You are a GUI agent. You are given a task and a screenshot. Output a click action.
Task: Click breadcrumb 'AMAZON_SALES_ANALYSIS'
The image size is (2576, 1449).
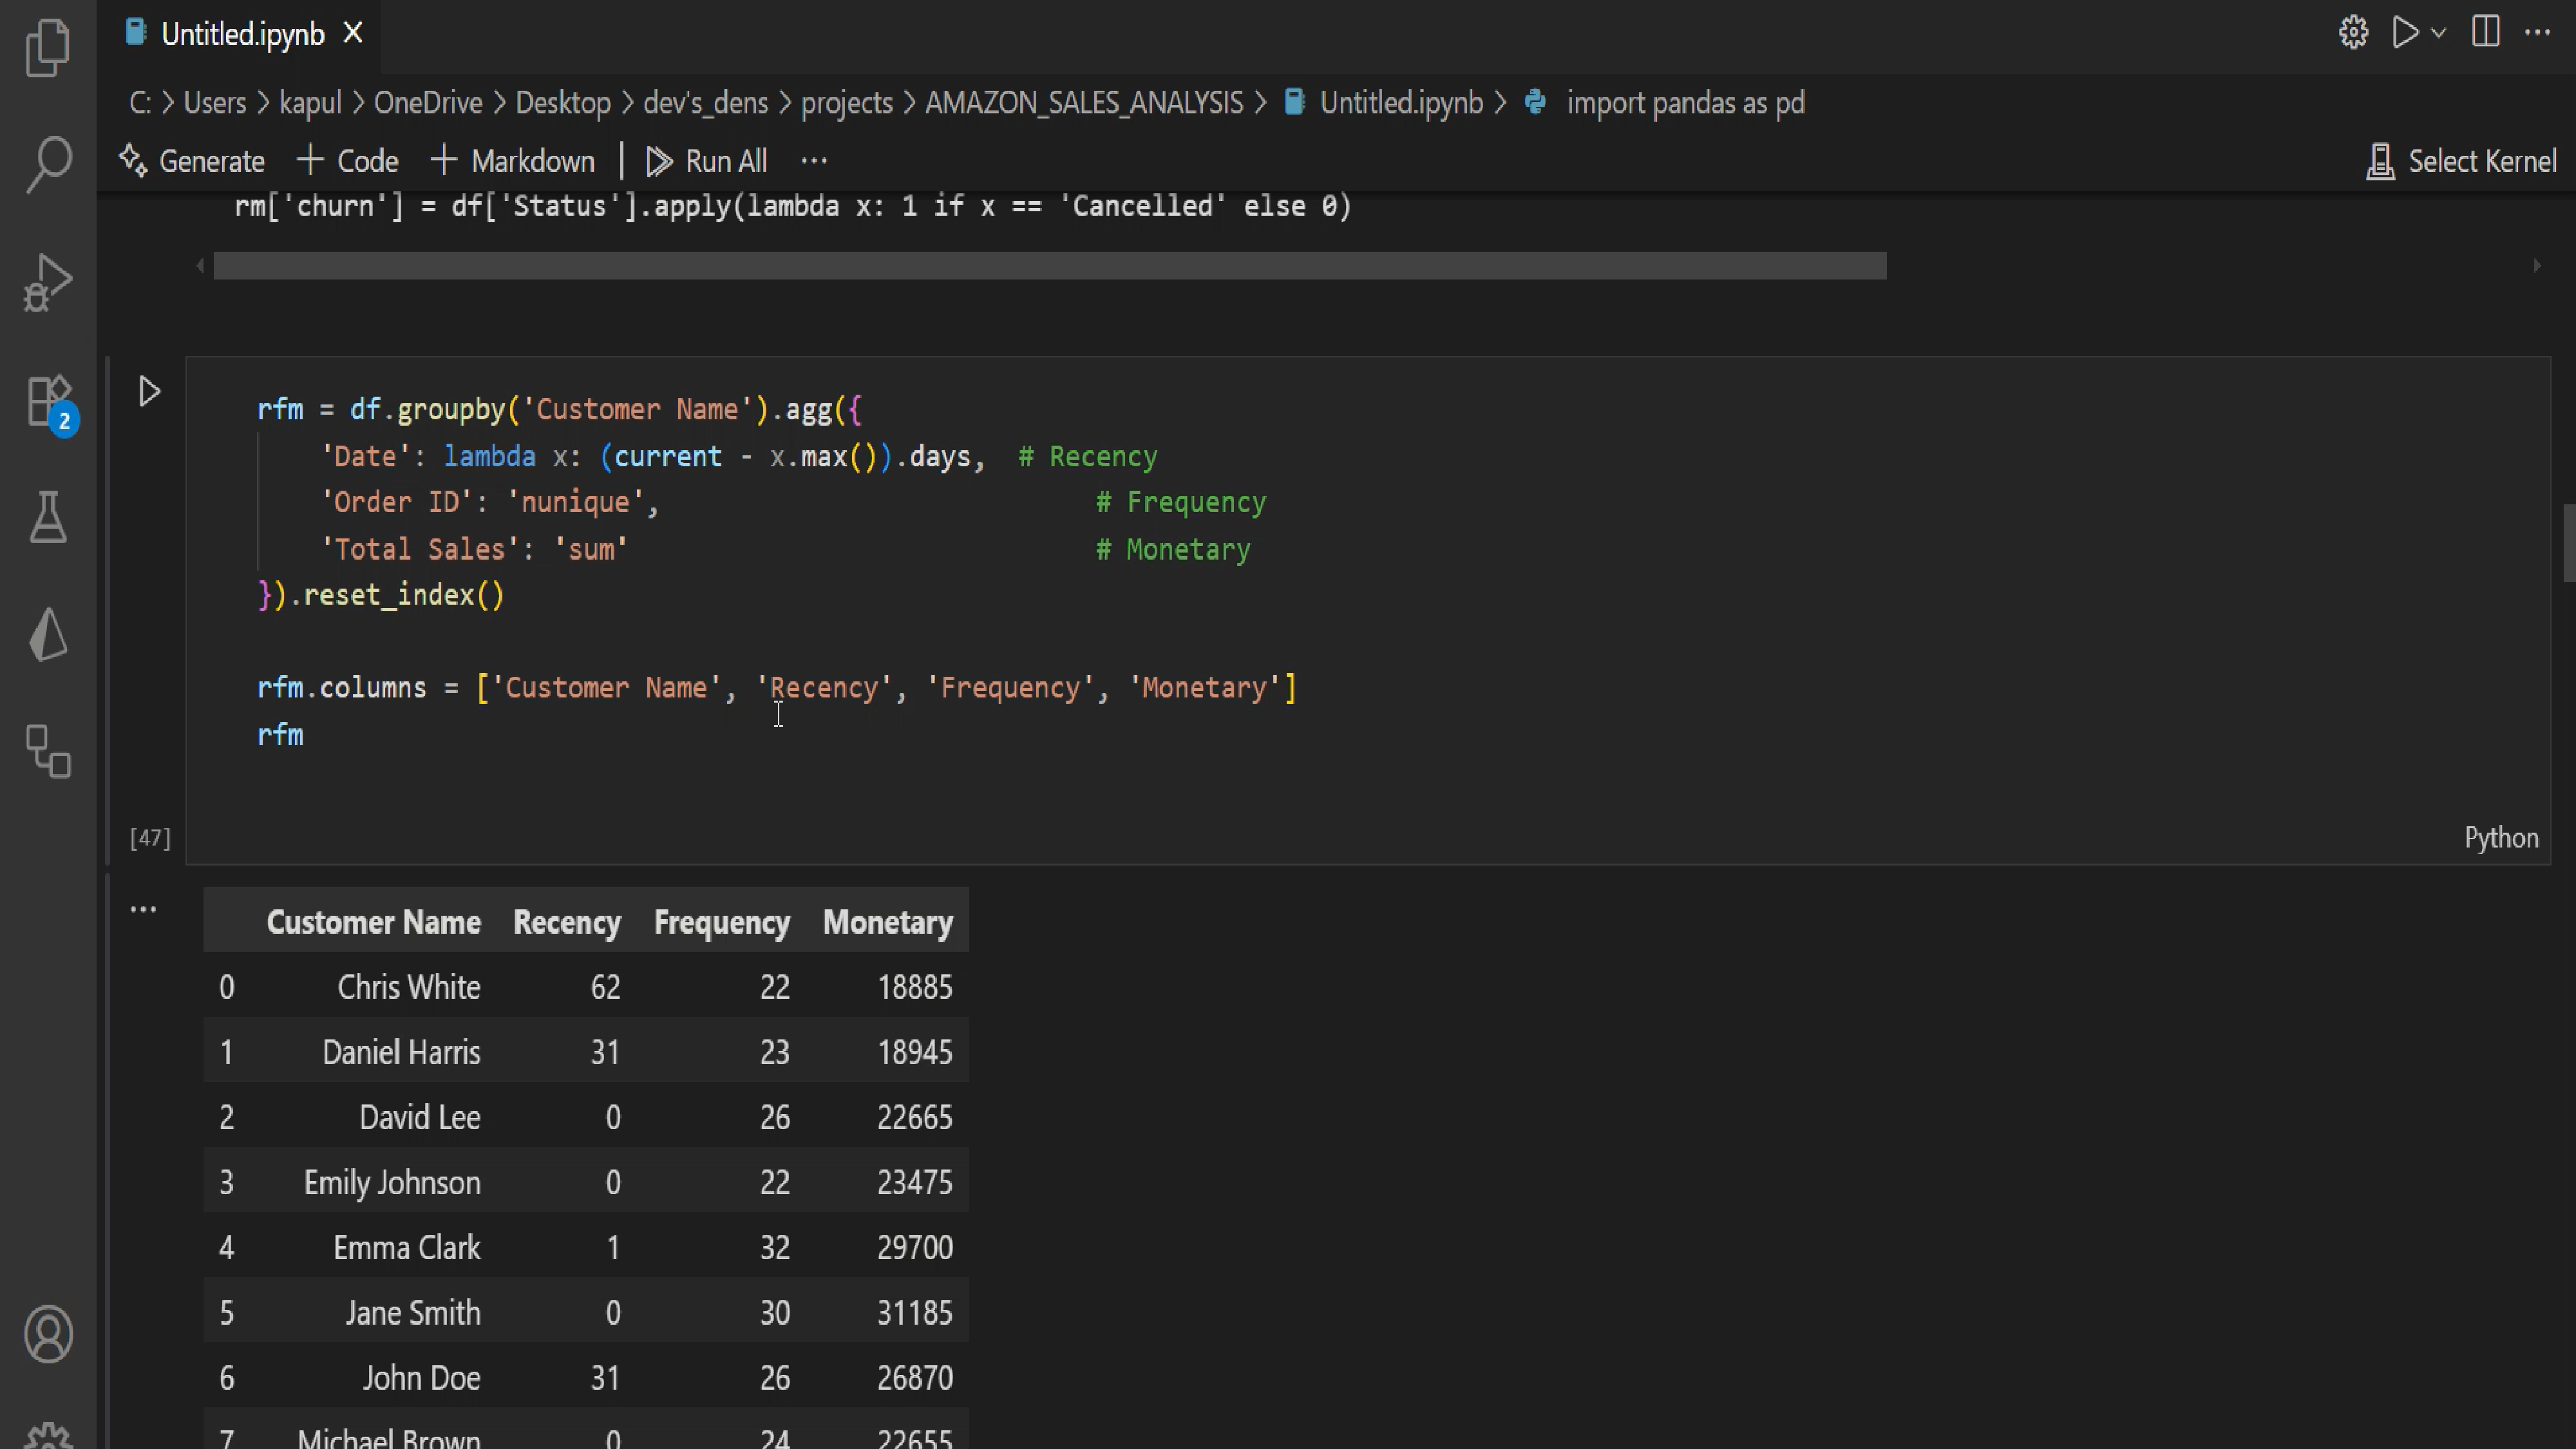point(1084,103)
